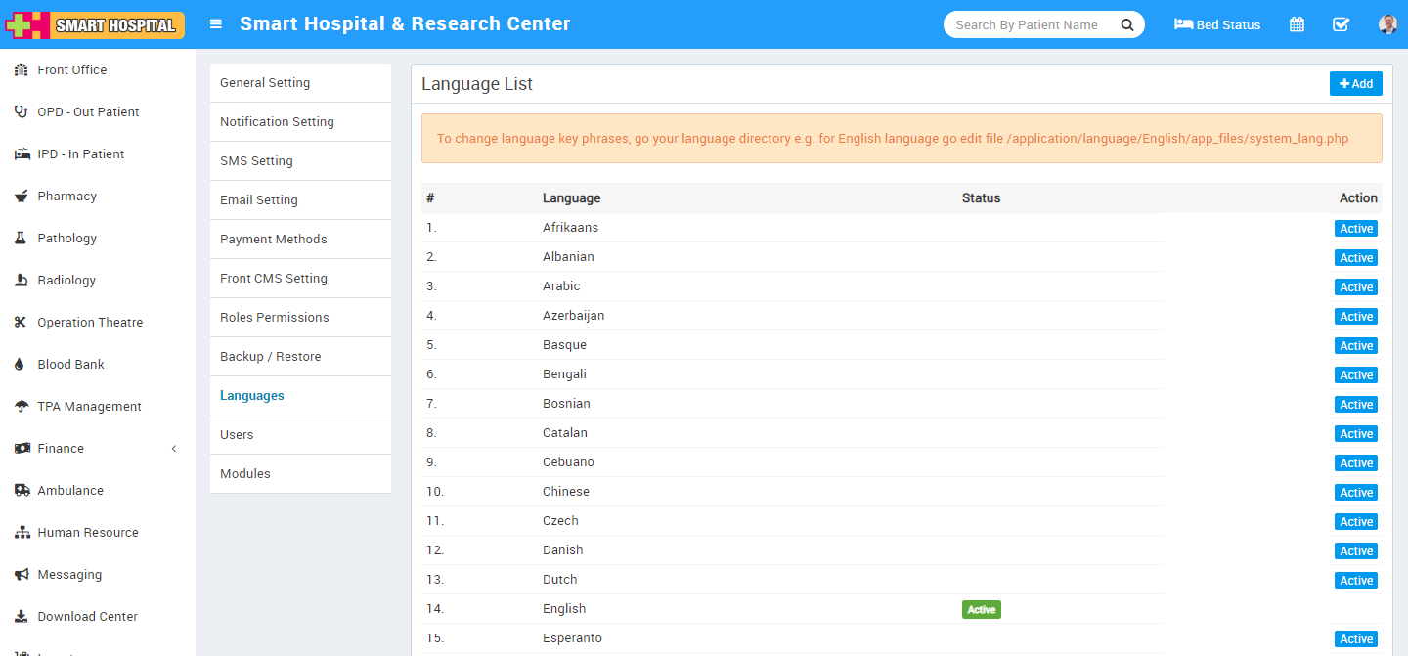The height and width of the screenshot is (656, 1408).
Task: Open the calendar icon in header
Action: click(x=1297, y=24)
